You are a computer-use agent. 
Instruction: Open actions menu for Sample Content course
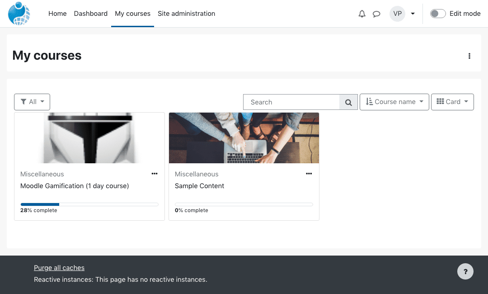point(309,174)
